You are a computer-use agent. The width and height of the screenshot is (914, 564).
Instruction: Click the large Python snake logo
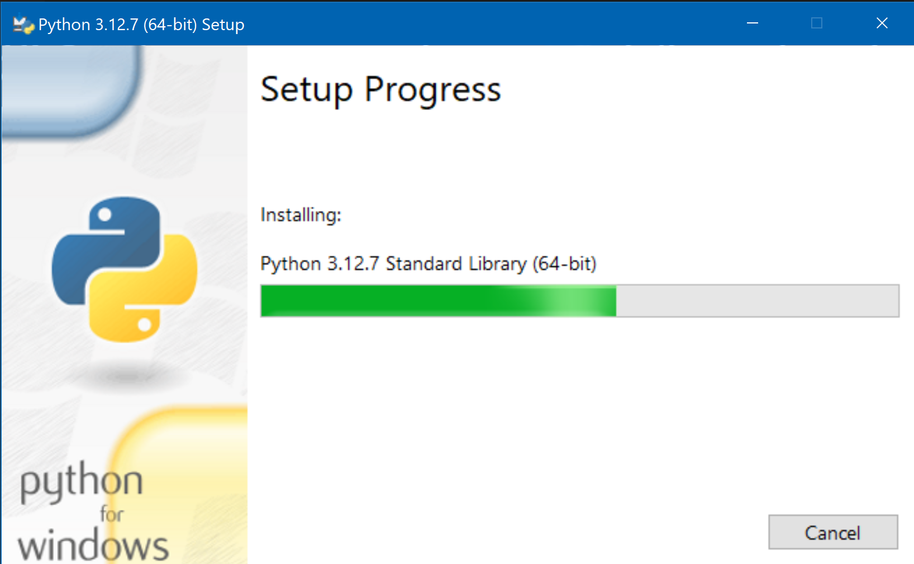click(x=124, y=269)
